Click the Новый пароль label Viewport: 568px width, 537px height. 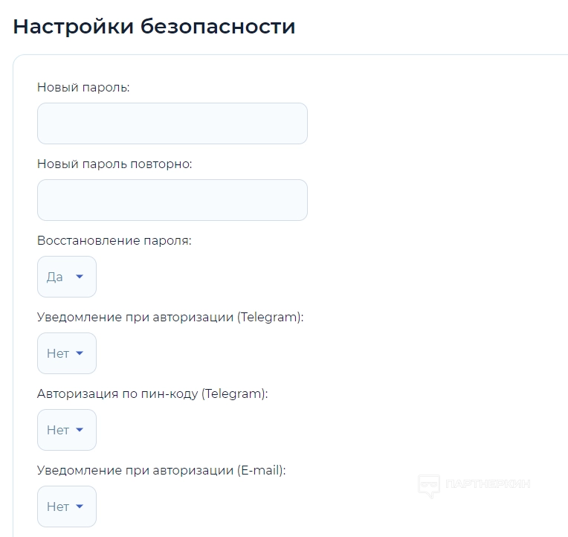point(83,88)
